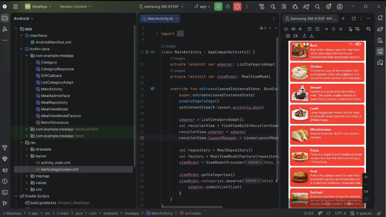Click the emulator Back triangle button

(x=326, y=29)
